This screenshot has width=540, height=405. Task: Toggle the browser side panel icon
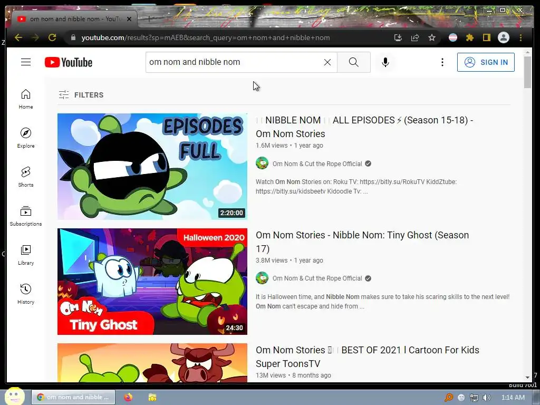pyautogui.click(x=486, y=37)
